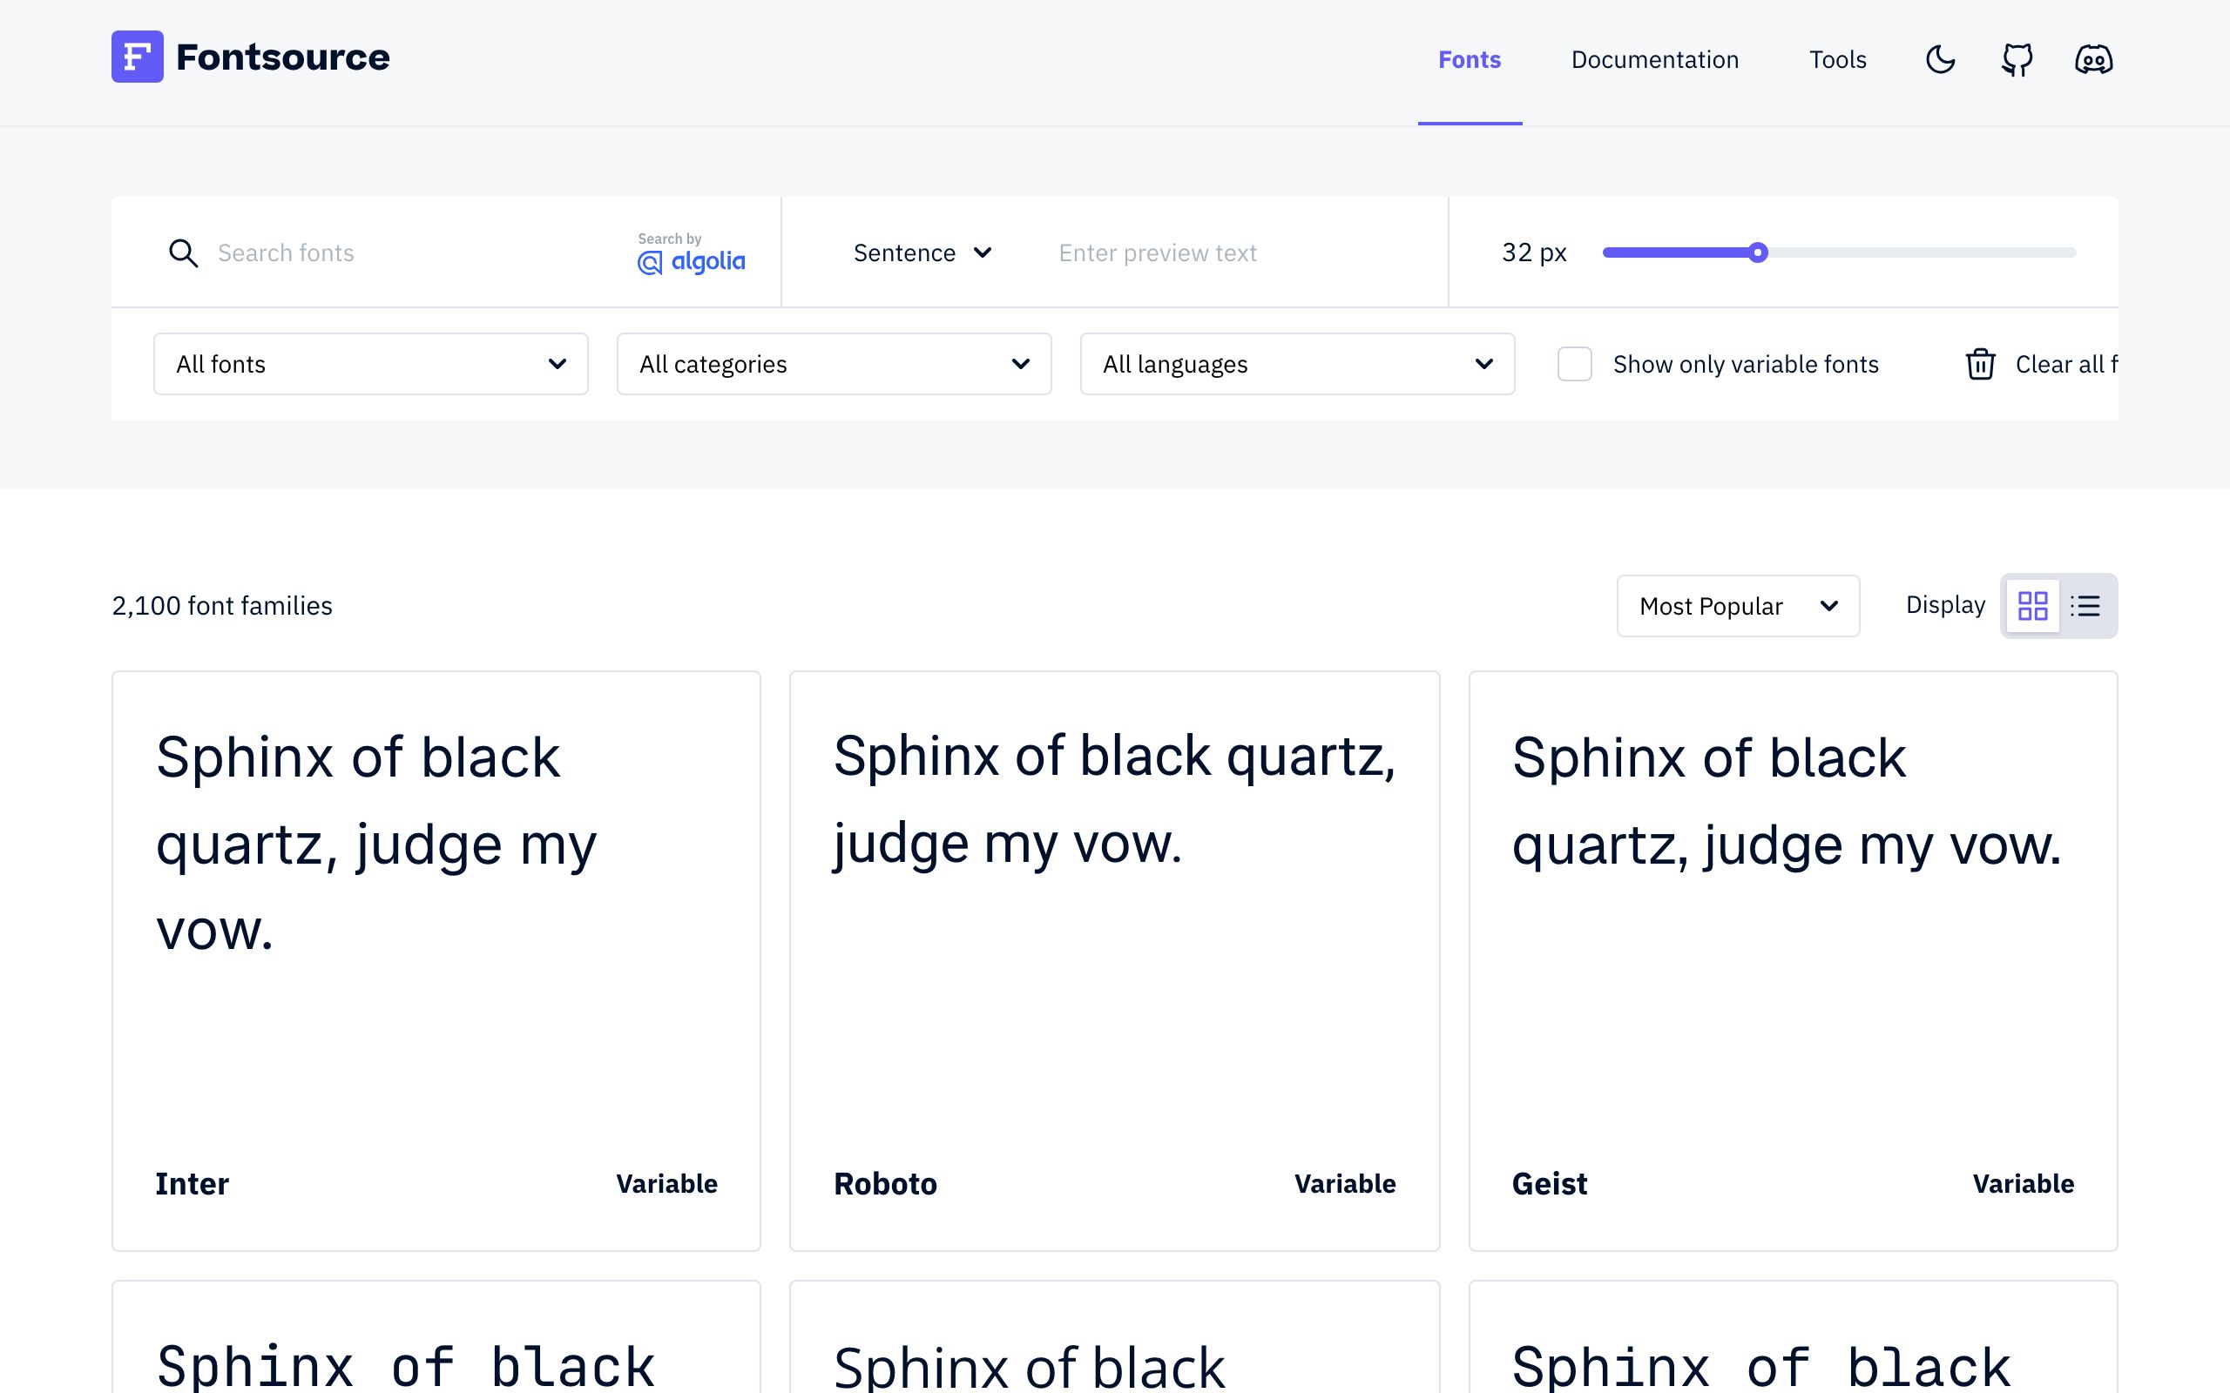Click the trash icon to clear filters
Viewport: 2230px width, 1393px height.
click(x=1980, y=364)
